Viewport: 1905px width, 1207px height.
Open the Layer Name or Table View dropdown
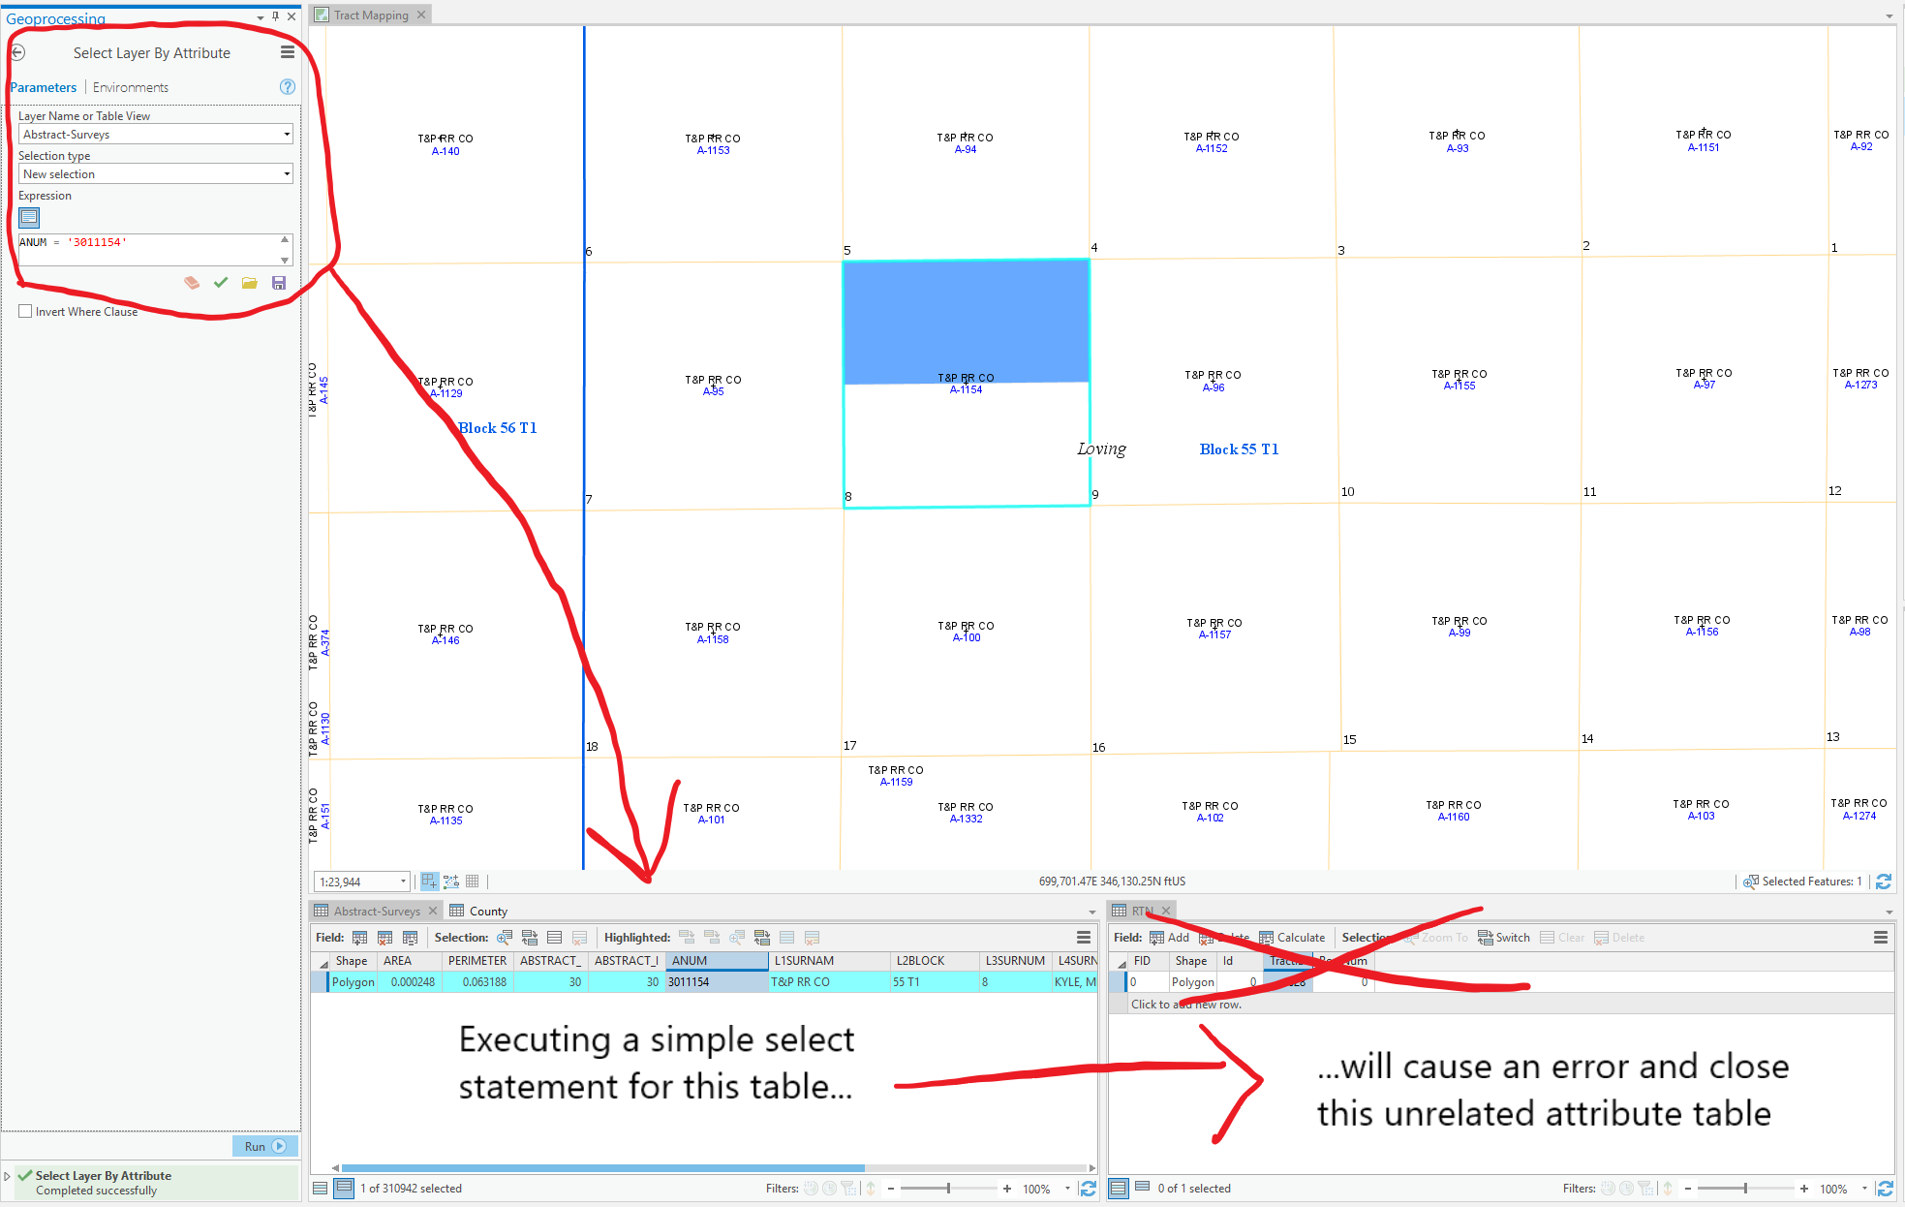pyautogui.click(x=287, y=135)
